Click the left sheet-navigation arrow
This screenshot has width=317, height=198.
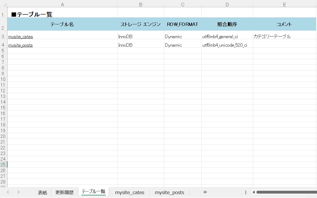coord(8,192)
